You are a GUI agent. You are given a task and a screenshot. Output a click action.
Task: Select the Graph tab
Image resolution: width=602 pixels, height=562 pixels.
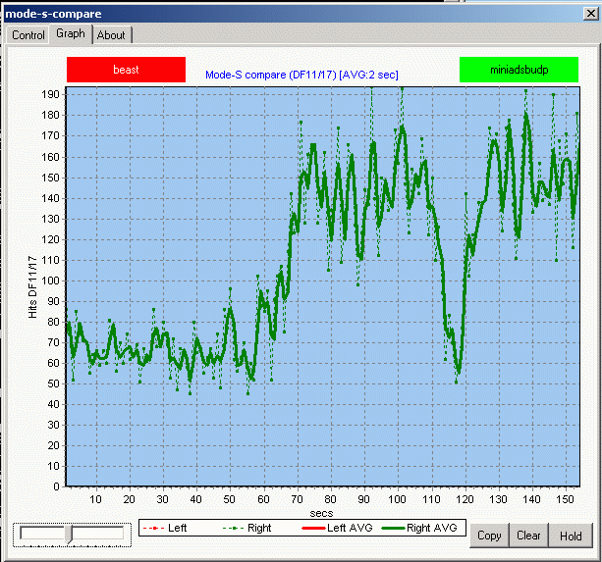[71, 33]
